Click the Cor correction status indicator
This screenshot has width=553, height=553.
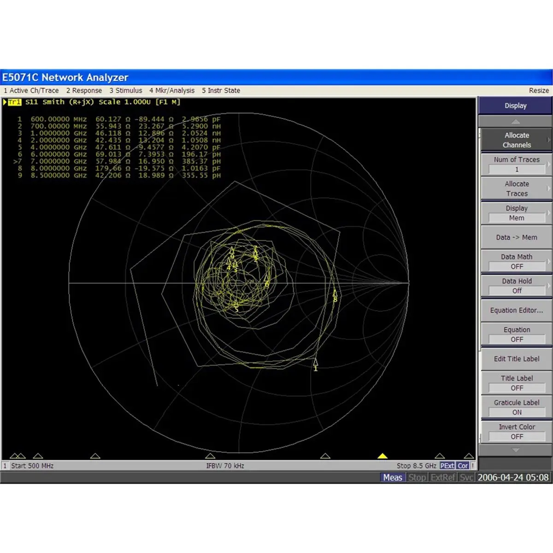(x=463, y=466)
